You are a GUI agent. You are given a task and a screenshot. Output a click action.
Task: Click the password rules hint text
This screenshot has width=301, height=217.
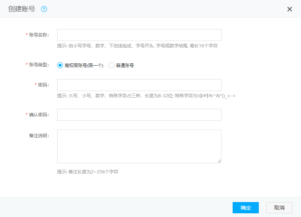pos(146,96)
